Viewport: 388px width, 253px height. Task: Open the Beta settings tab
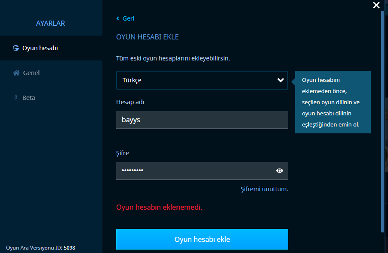click(51, 98)
